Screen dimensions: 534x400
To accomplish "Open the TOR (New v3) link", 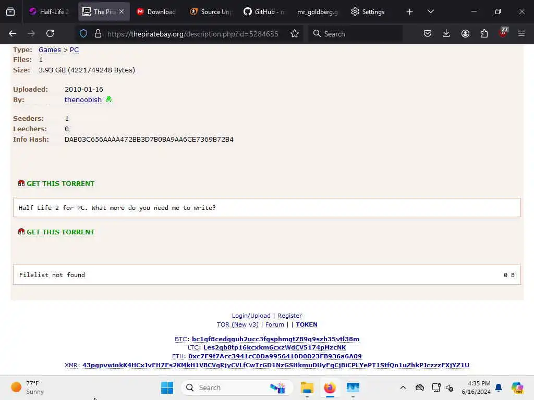I will [x=238, y=324].
